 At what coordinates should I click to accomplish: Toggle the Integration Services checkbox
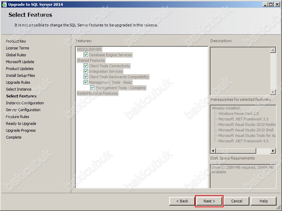86,71
